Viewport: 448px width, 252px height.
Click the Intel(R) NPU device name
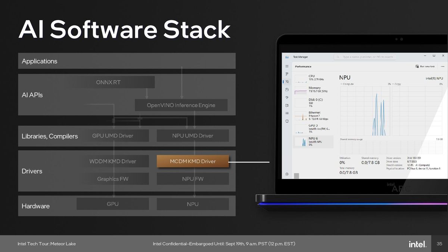pyautogui.click(x=434, y=78)
